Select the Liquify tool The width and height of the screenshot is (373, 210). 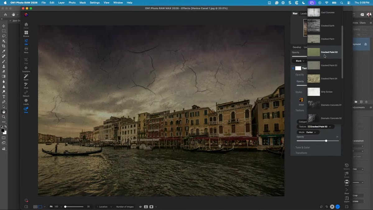pos(26,102)
